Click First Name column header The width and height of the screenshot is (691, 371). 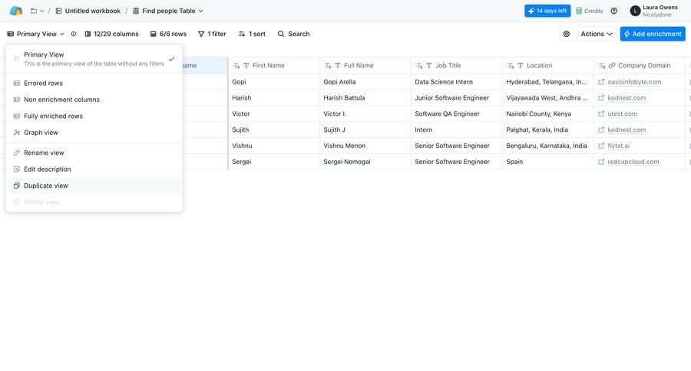pos(273,66)
